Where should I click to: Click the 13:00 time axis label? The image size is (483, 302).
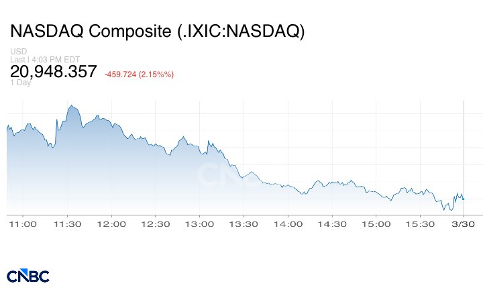pos(200,223)
